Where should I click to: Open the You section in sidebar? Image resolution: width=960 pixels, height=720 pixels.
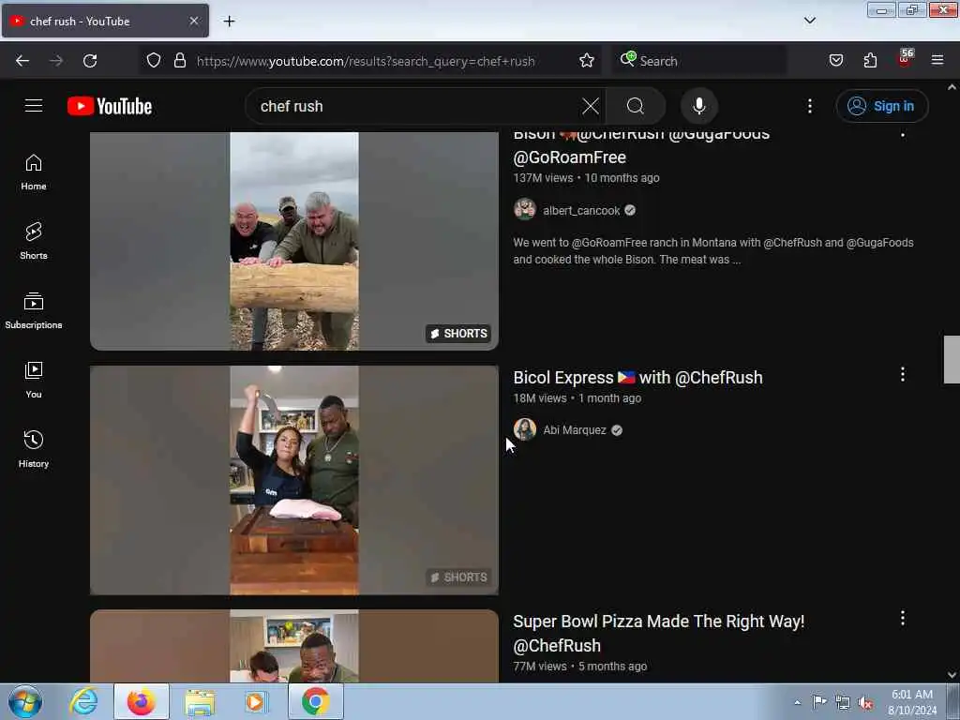[x=34, y=380]
